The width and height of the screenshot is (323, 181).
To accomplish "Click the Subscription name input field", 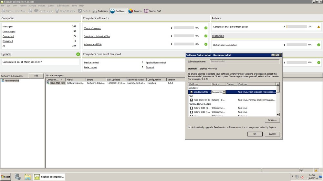I will tap(245, 62).
